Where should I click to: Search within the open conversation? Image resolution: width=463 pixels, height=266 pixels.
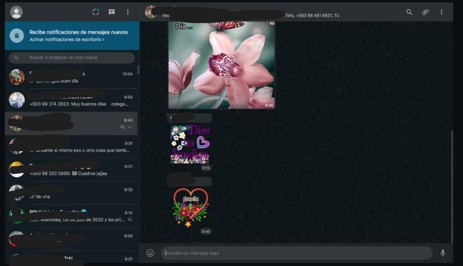[409, 12]
